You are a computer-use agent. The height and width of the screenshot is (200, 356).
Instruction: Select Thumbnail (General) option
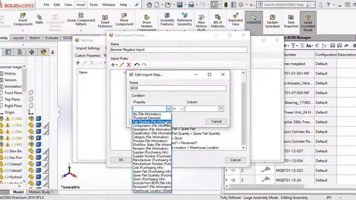tap(146, 118)
